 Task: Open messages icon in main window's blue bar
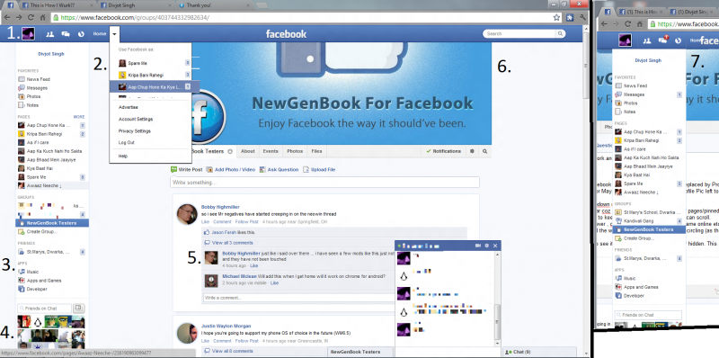(66, 34)
